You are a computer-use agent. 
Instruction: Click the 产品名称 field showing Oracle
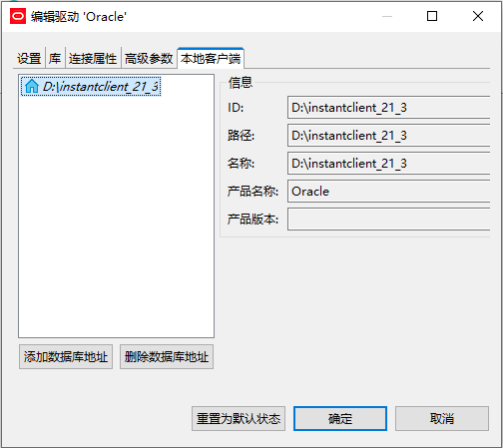click(x=389, y=192)
